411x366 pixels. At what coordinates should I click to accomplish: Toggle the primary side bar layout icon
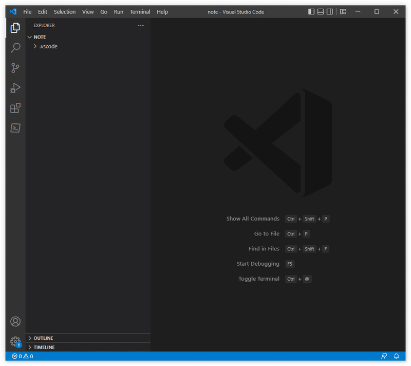pos(311,12)
